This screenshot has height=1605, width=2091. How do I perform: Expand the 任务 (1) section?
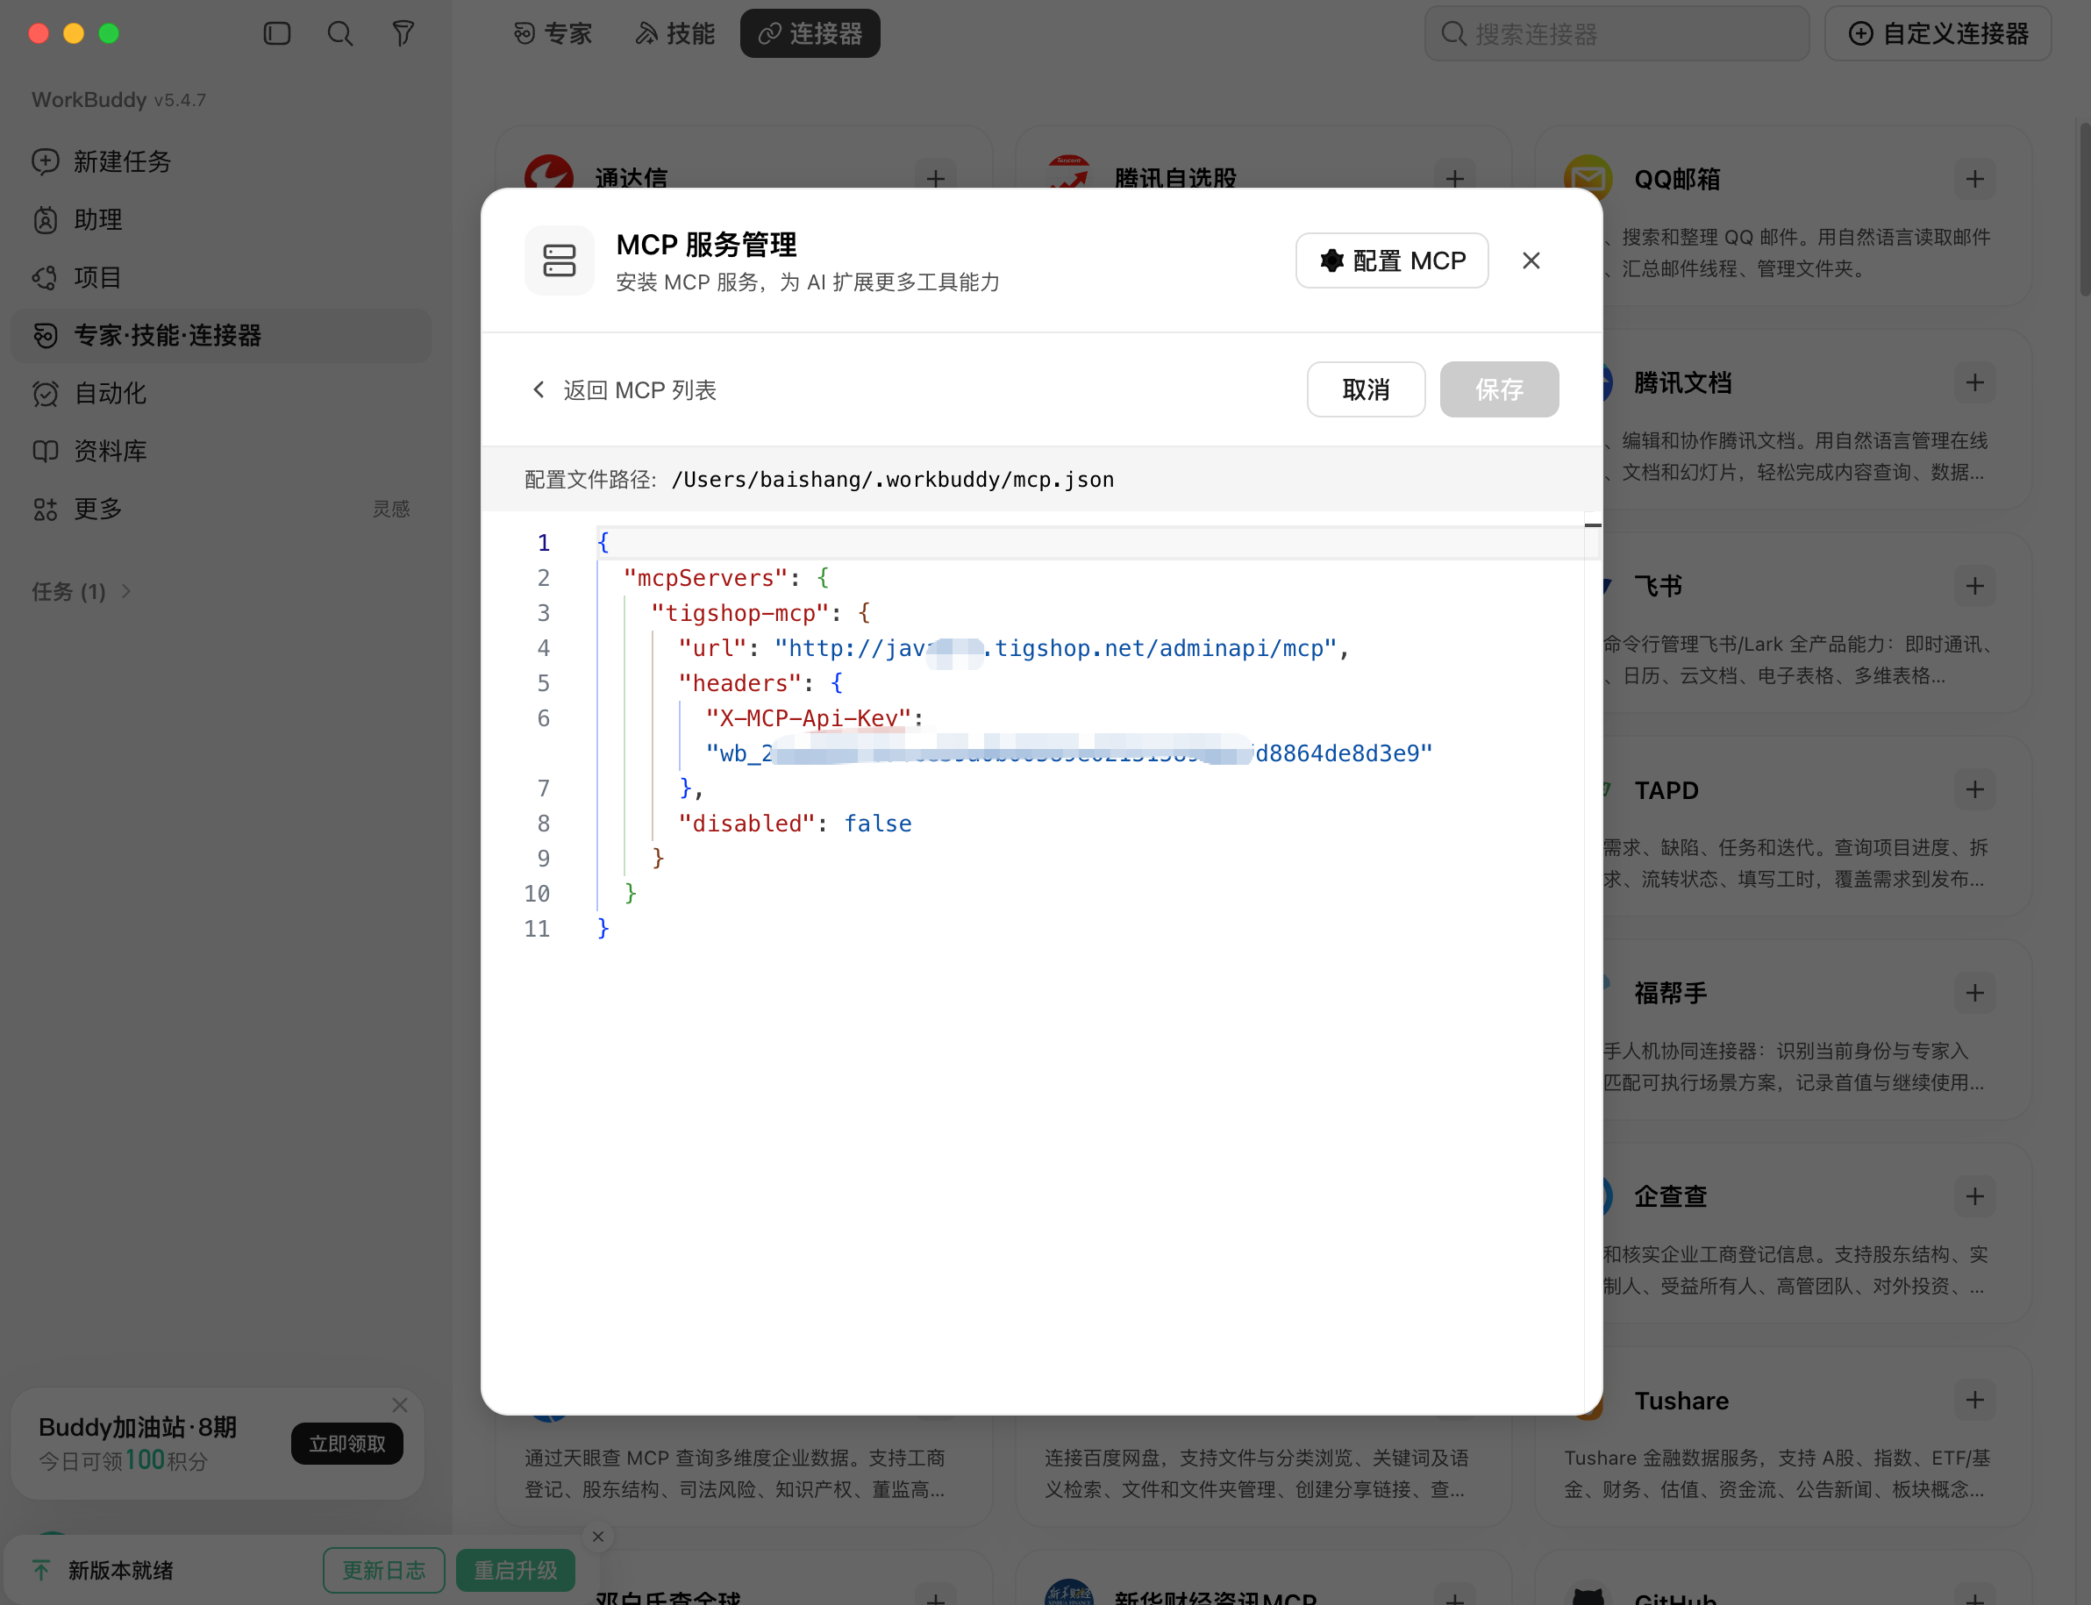(x=82, y=592)
